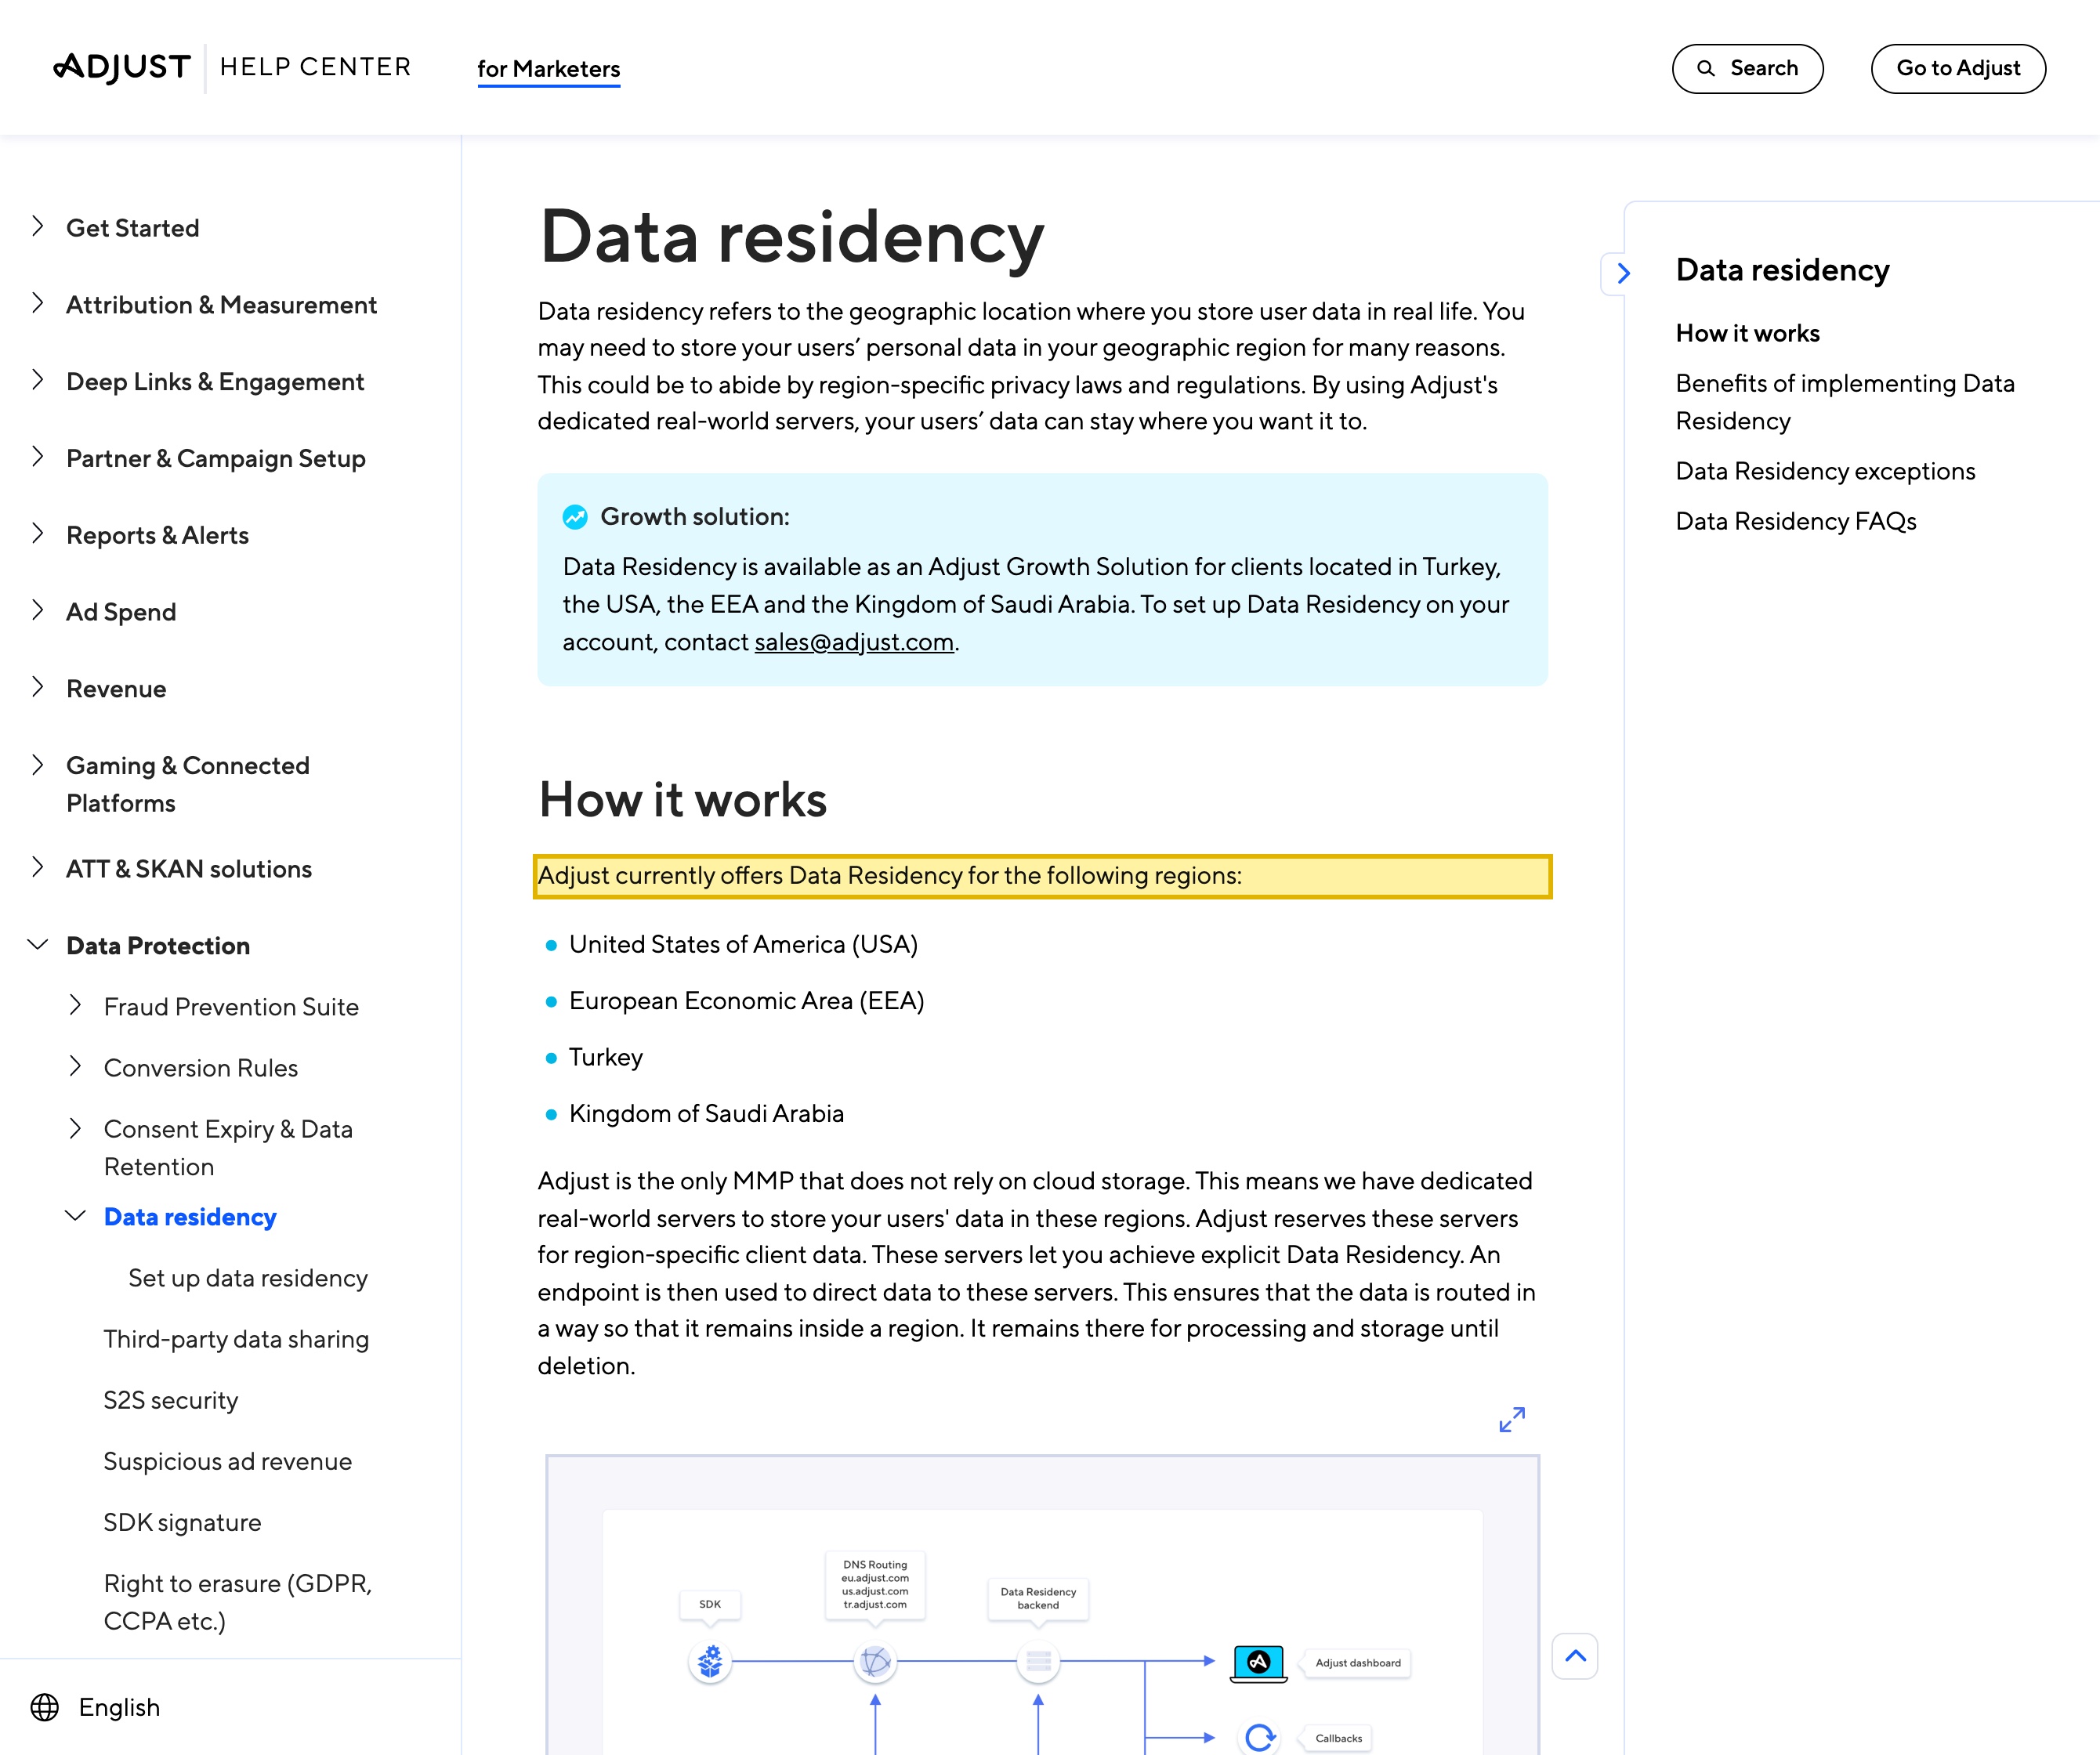This screenshot has width=2100, height=1755.
Task: Expand the diagram with enlarge icon
Action: pos(1512,1419)
